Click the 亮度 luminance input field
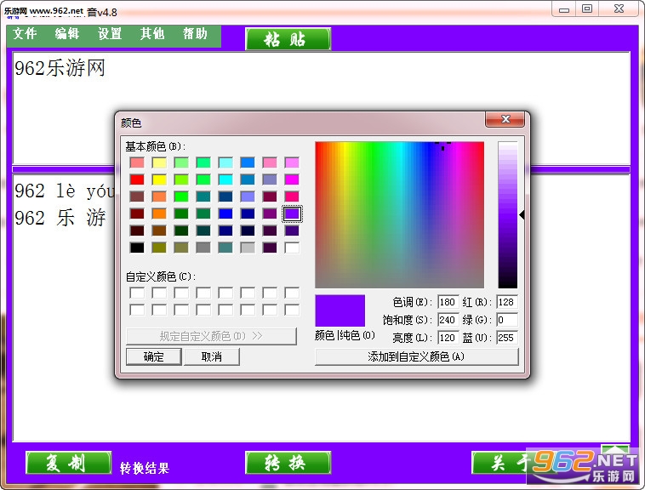The height and width of the screenshot is (490, 645). (x=448, y=338)
